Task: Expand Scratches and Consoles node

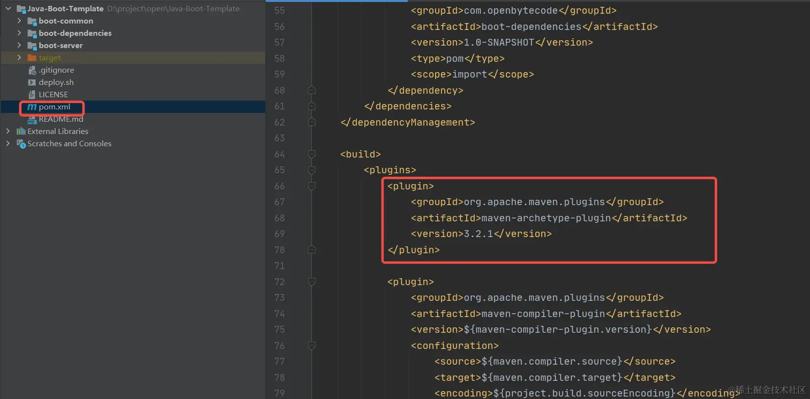Action: click(8, 143)
